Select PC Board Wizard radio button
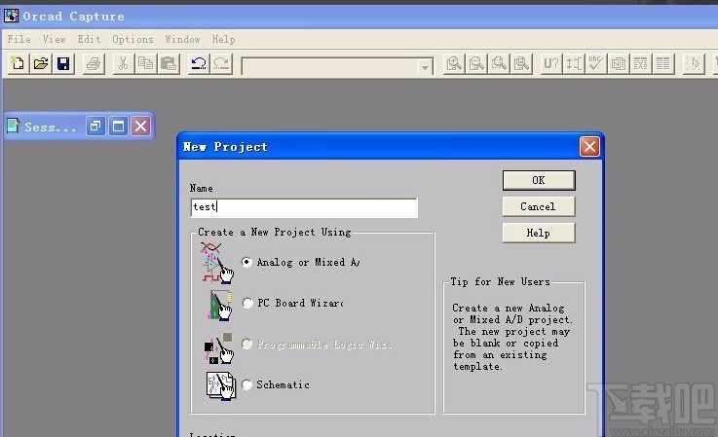Screen dimensions: 718x437 247,303
